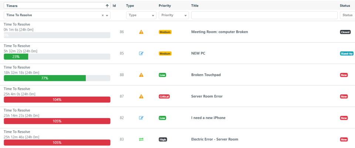355x148 pixels.
Task: Click the Title filter text field
Action: coord(264,16)
